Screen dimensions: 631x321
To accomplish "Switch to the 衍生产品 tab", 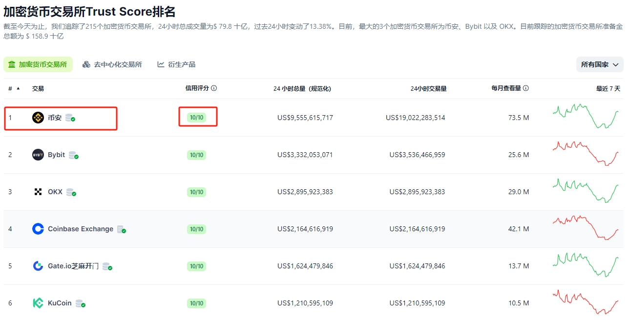I will (x=176, y=64).
